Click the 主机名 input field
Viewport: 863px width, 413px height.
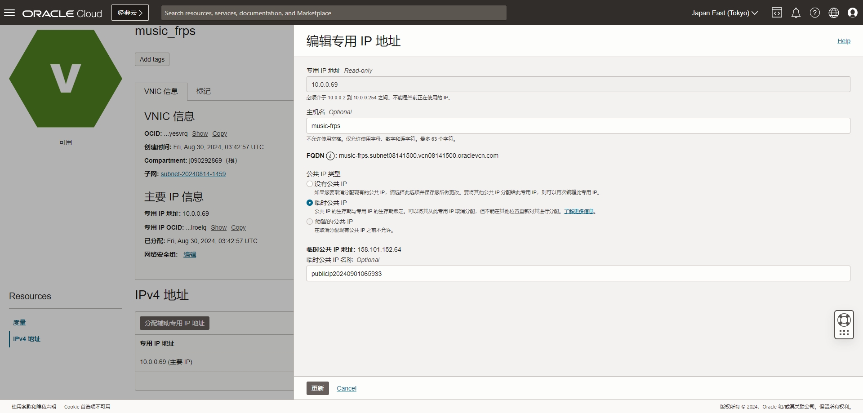(x=578, y=126)
